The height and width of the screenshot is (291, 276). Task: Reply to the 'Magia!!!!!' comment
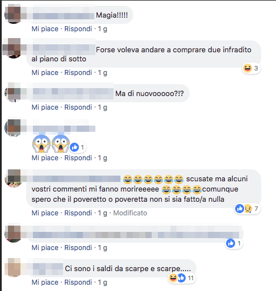pyautogui.click(x=78, y=29)
